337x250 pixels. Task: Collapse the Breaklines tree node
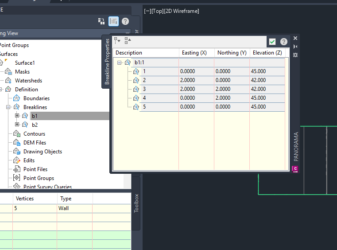tap(8, 107)
